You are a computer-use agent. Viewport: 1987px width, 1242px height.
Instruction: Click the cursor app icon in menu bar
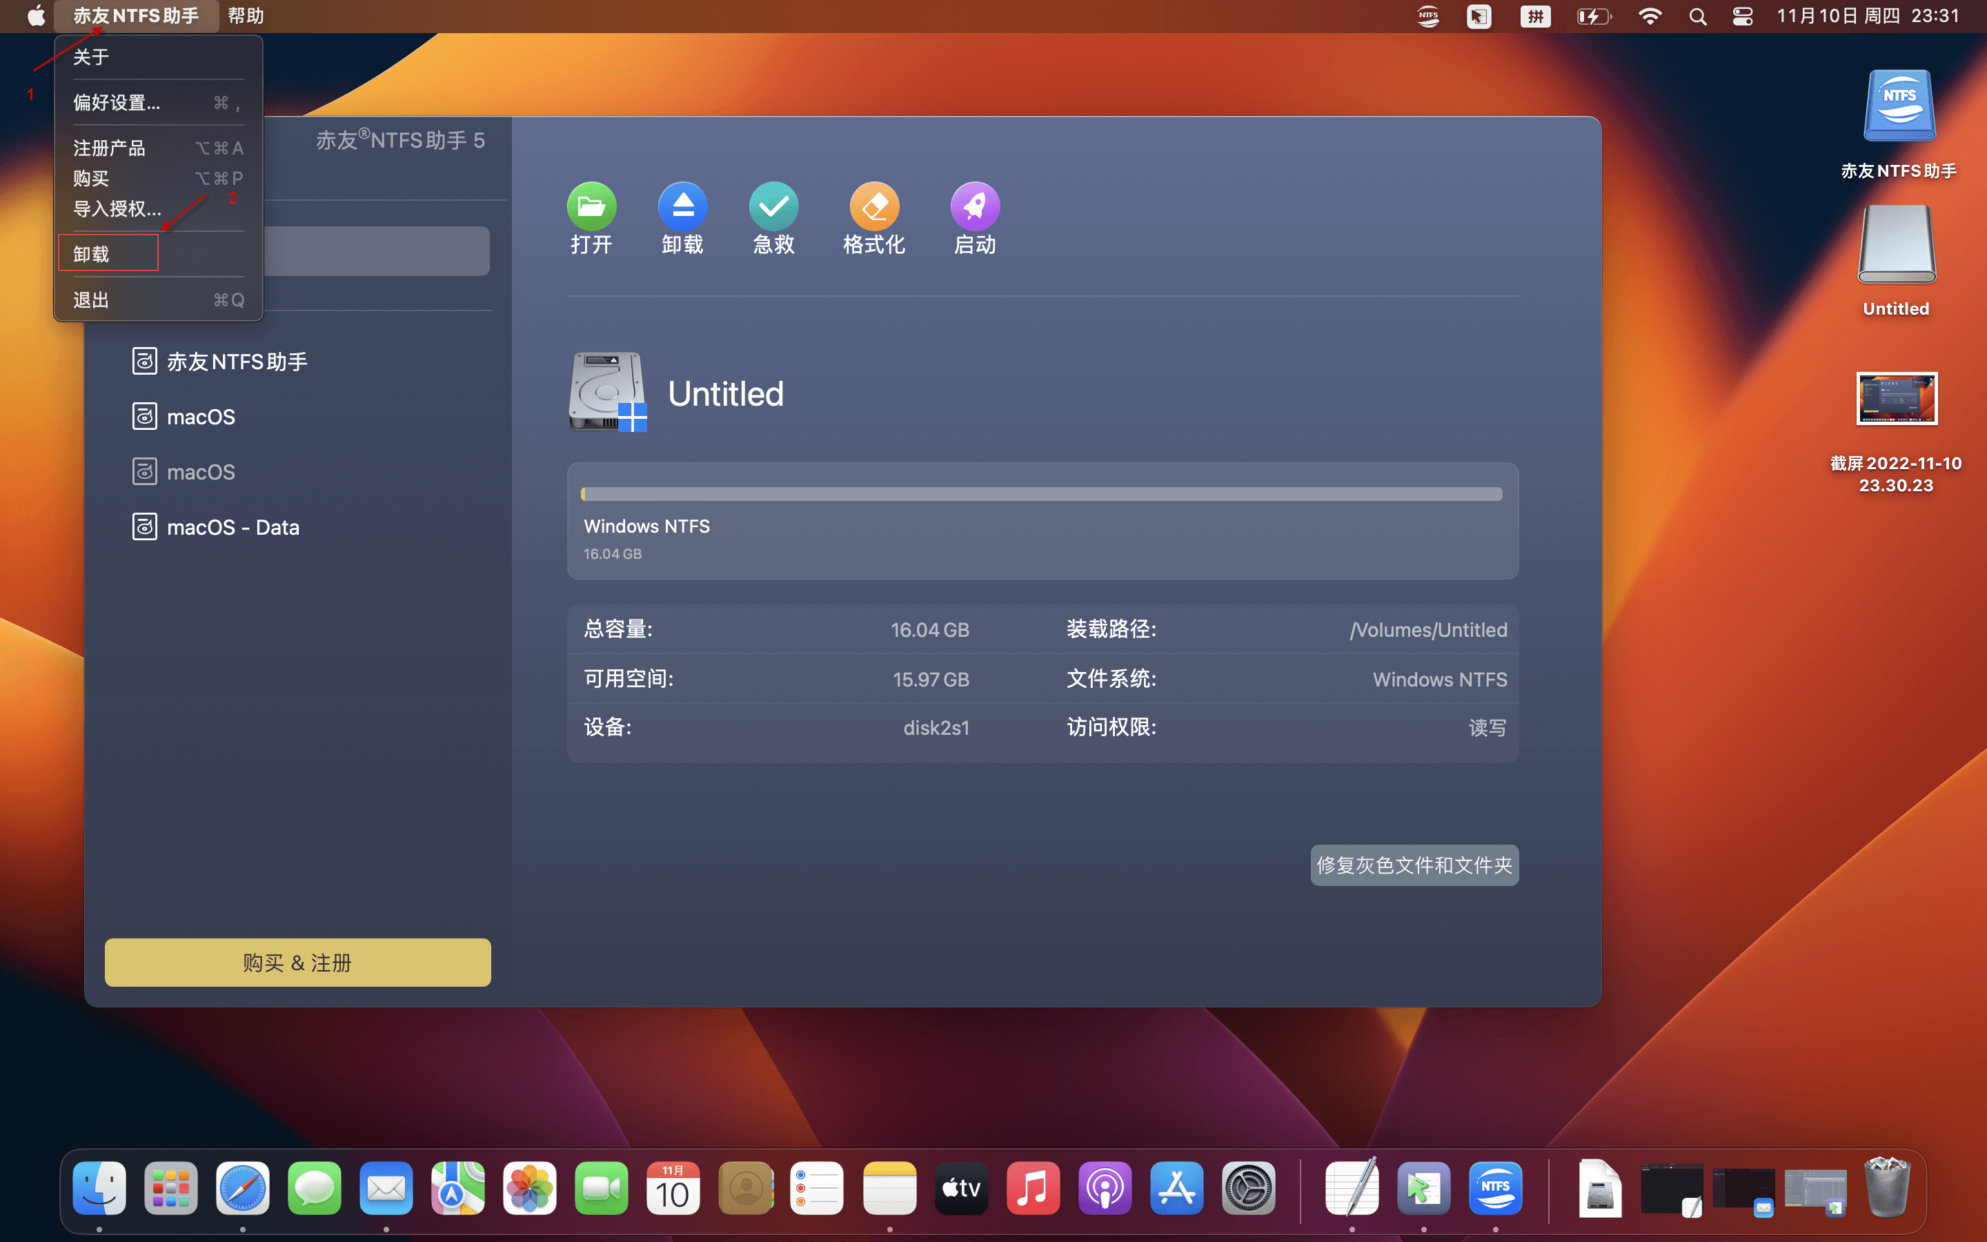(x=1479, y=17)
